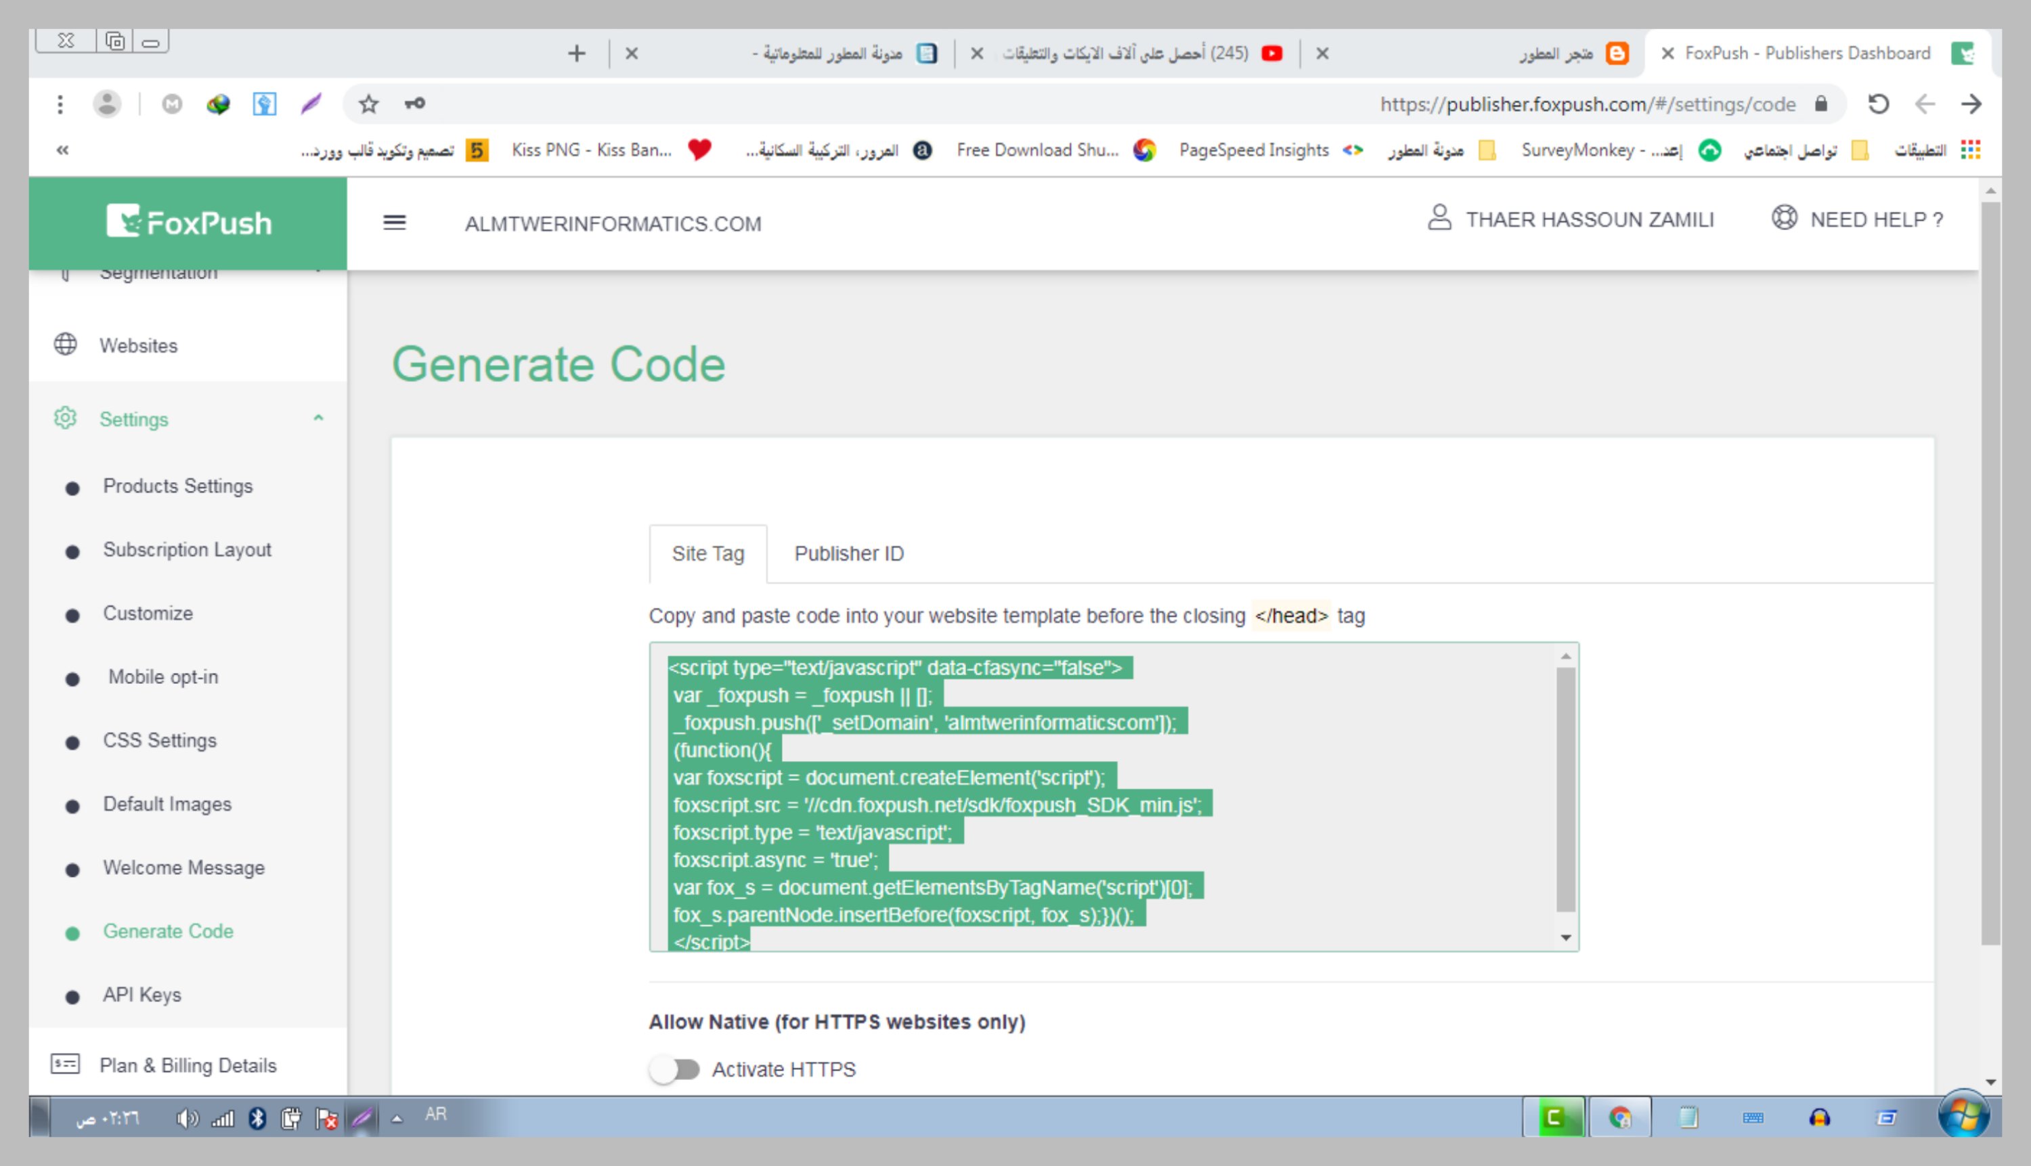Click the network signal tray icon

tap(223, 1118)
